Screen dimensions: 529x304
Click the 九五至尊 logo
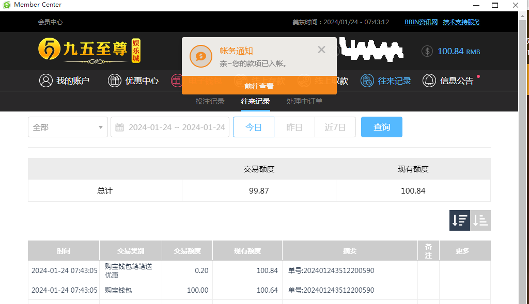89,50
